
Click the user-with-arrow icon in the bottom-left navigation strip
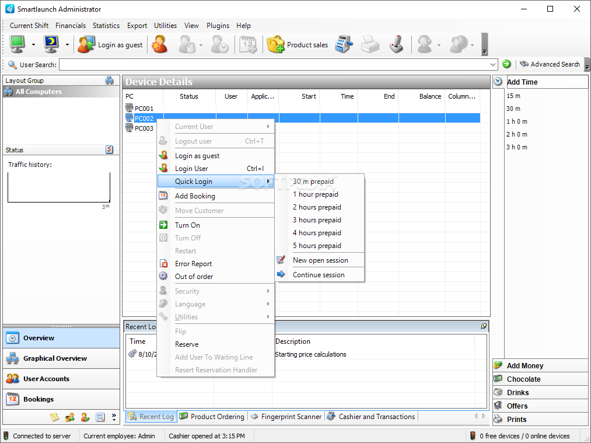pyautogui.click(x=85, y=417)
